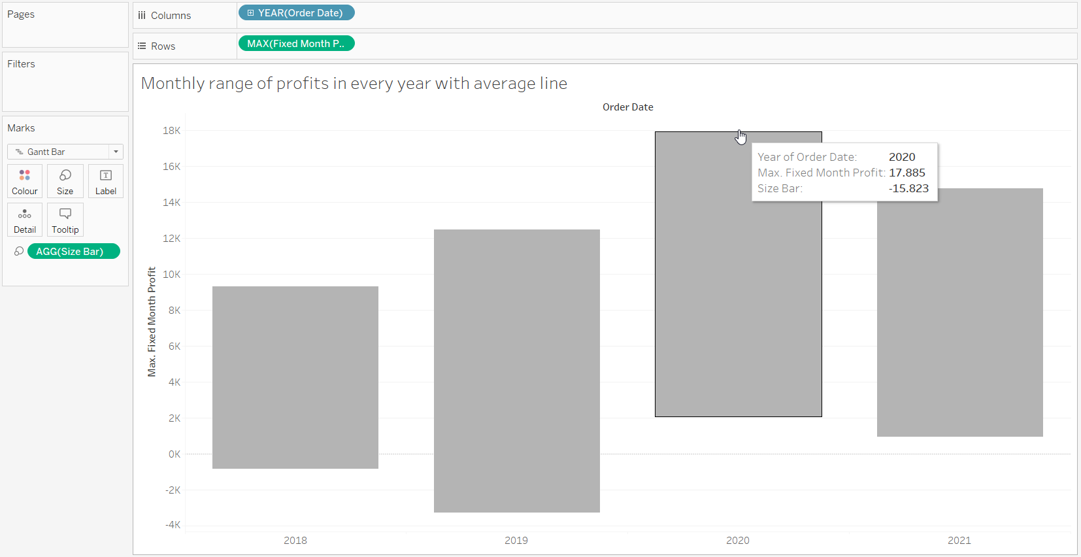Click the 10K axis tick label
Viewport: 1081px width, 557px height.
[172, 274]
